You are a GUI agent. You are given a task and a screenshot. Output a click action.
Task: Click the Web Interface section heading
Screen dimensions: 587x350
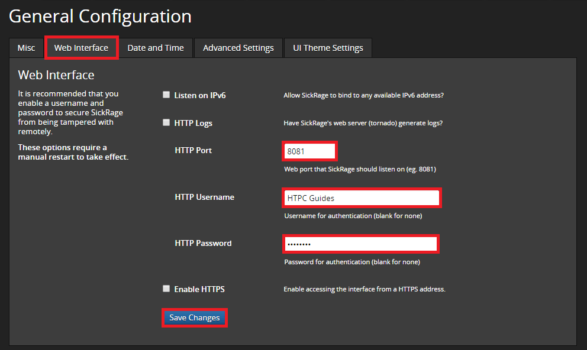pyautogui.click(x=56, y=75)
